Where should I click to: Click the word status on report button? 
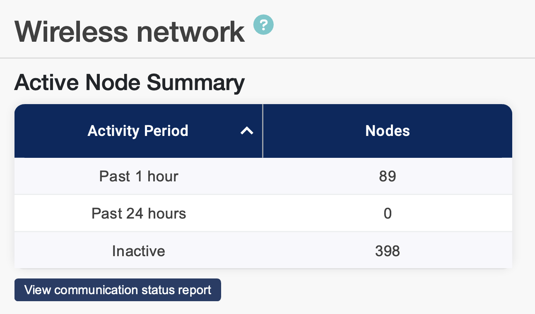(x=159, y=290)
